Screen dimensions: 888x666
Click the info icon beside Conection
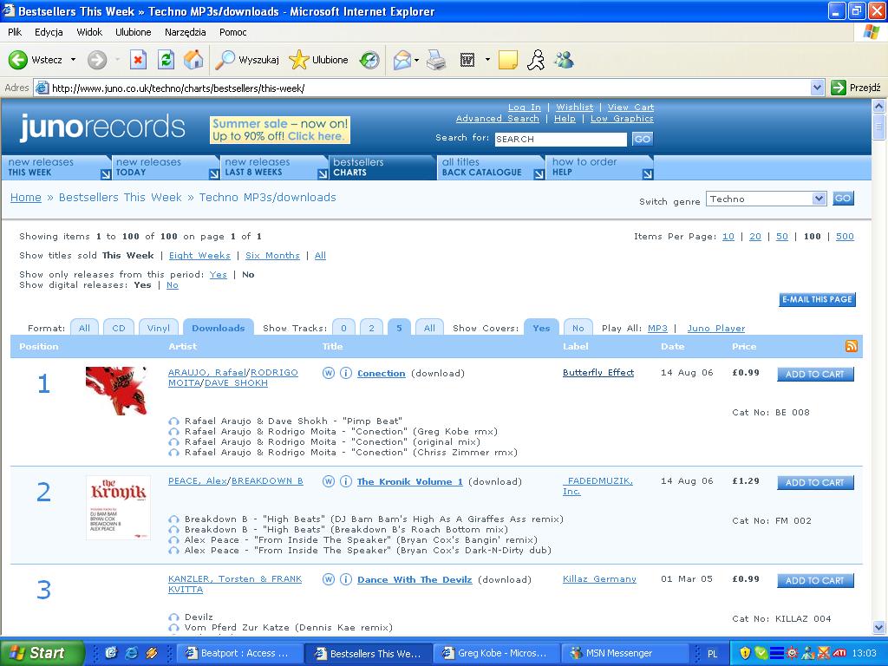click(x=345, y=373)
